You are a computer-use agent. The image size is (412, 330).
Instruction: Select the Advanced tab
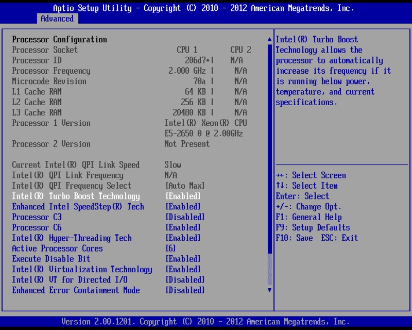(x=57, y=19)
